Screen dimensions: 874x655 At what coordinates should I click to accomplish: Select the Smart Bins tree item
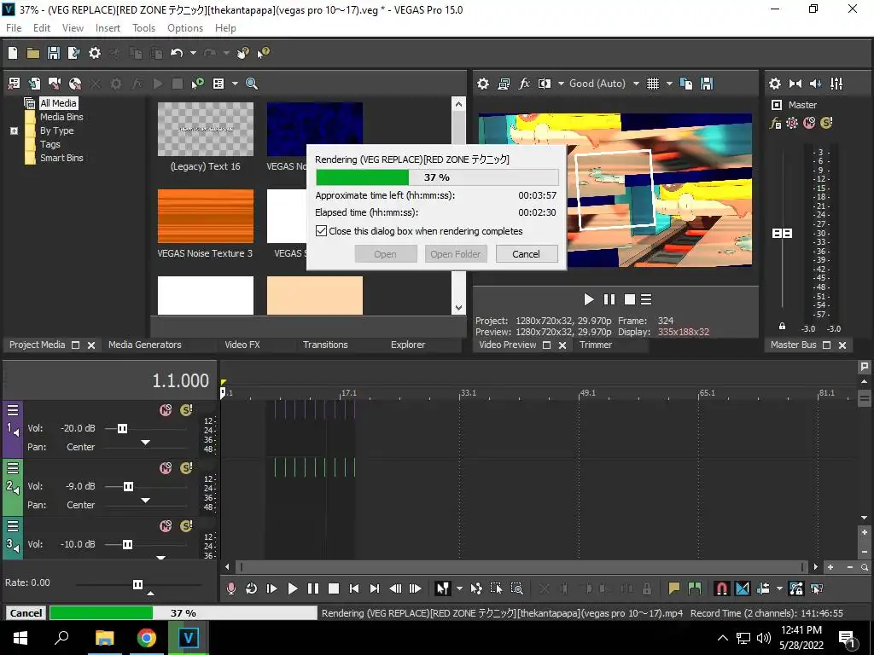(x=61, y=158)
